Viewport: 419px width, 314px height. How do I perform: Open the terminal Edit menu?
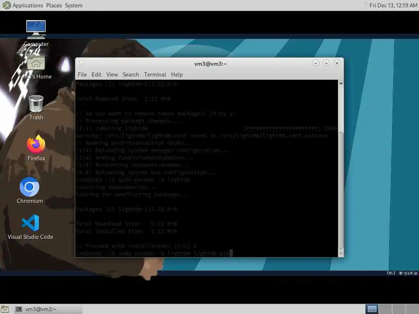pyautogui.click(x=96, y=74)
